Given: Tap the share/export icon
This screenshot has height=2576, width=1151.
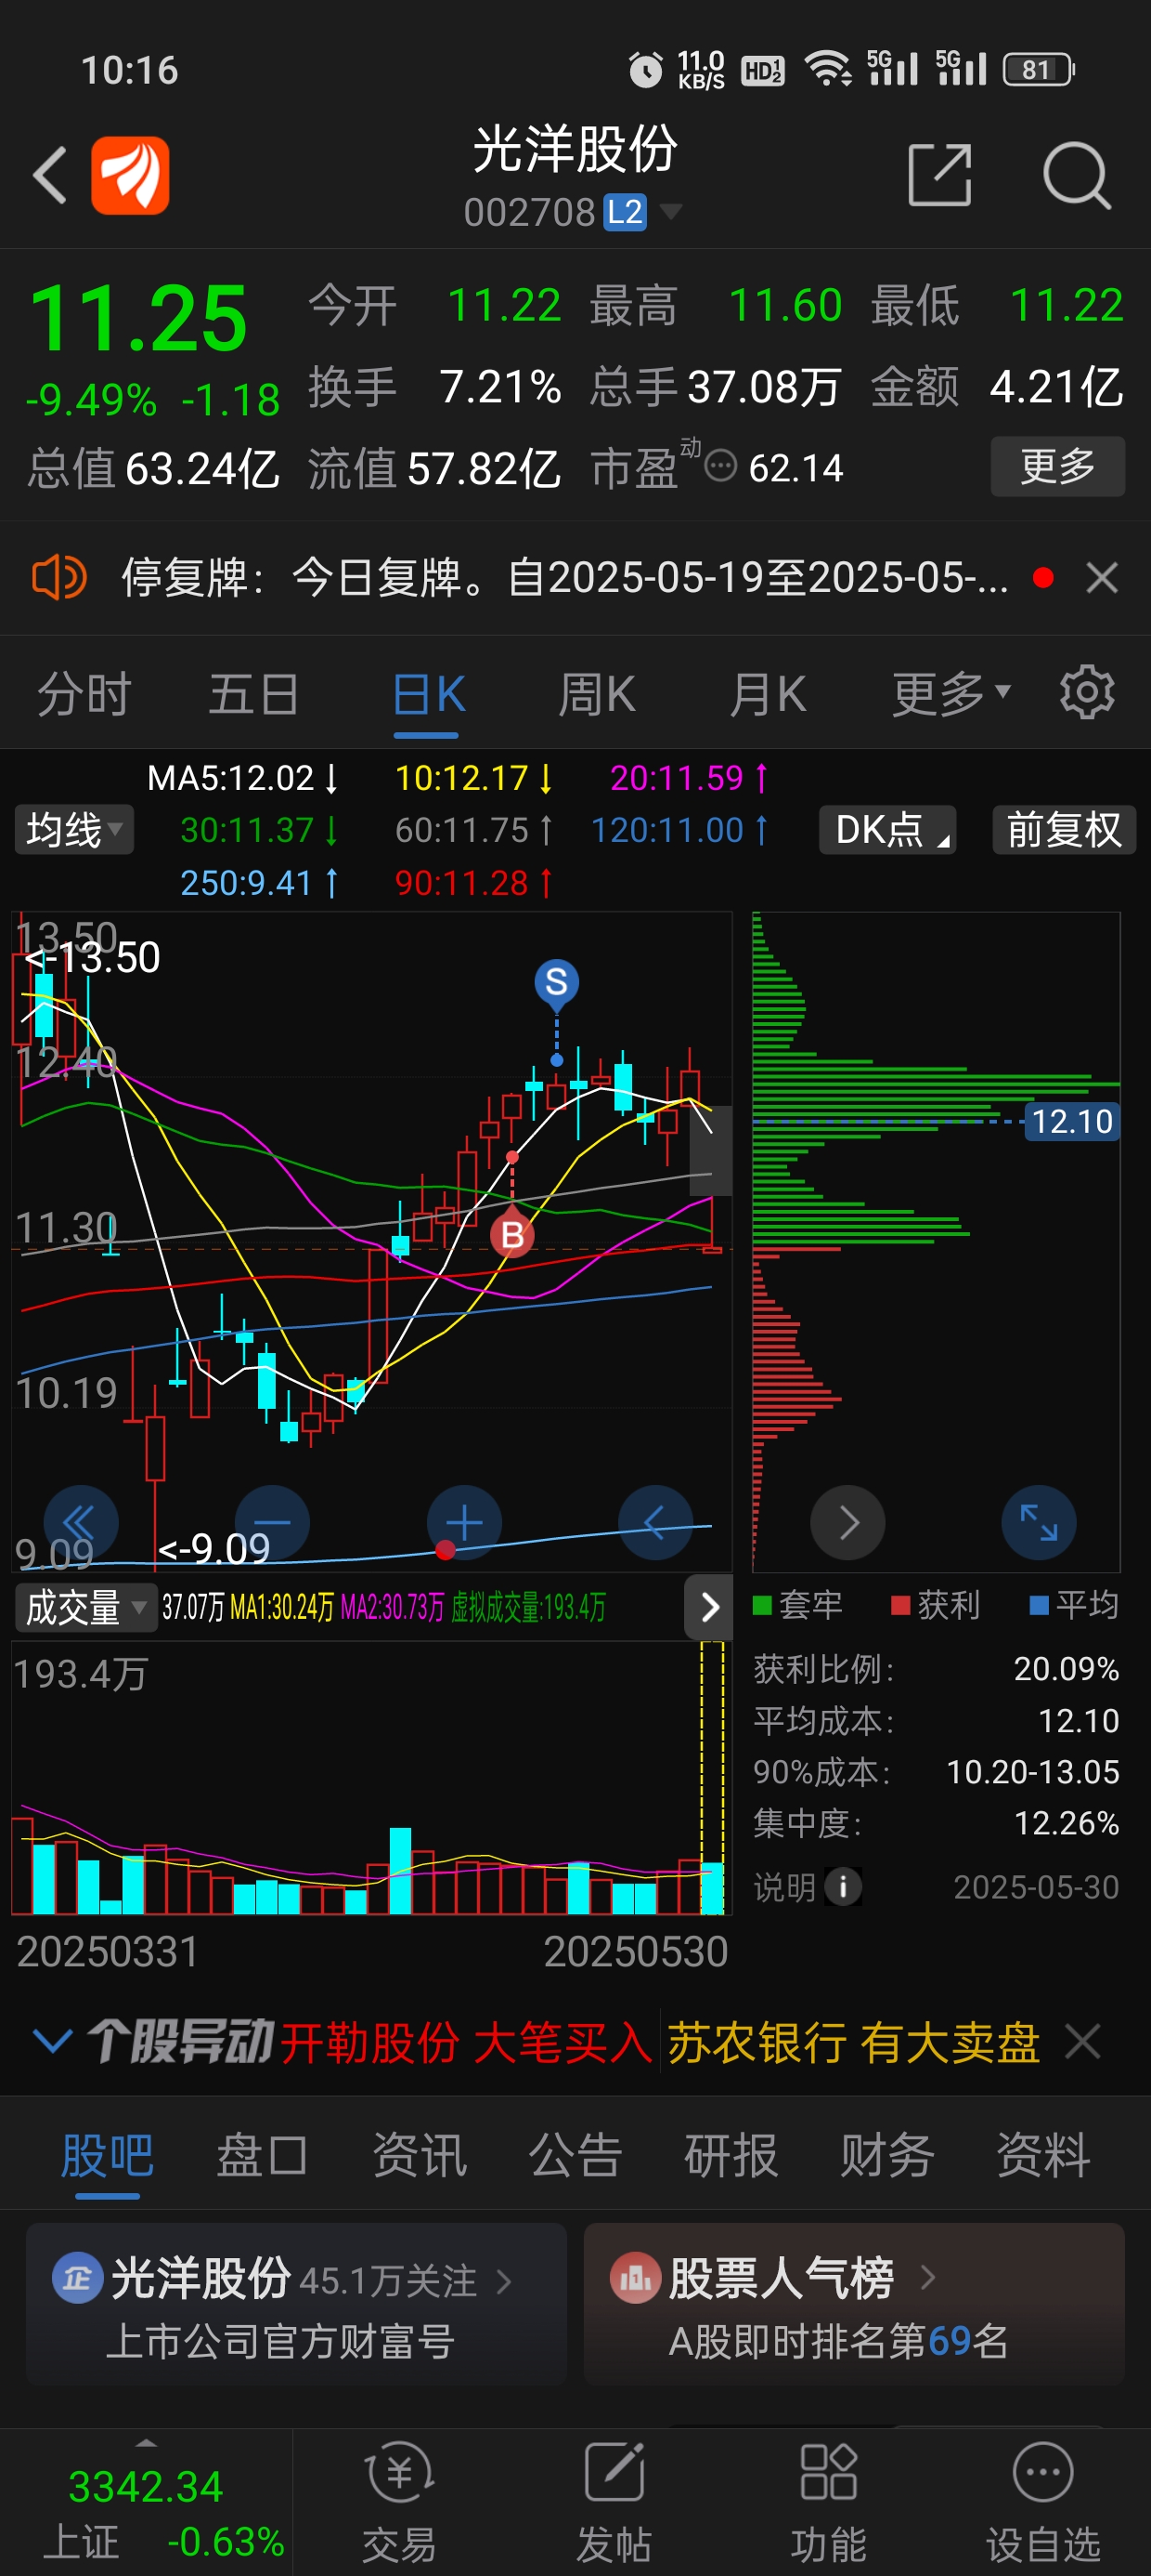Looking at the screenshot, I should click(x=939, y=175).
